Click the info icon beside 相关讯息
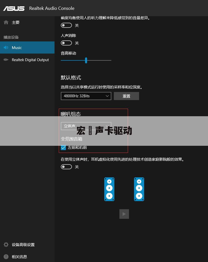 coord(6,257)
